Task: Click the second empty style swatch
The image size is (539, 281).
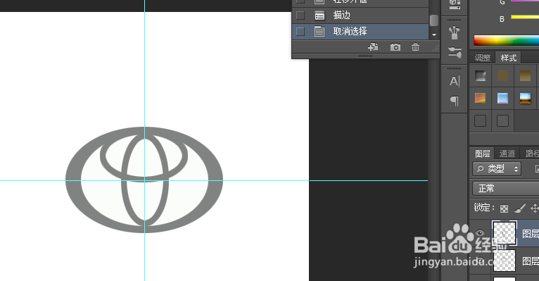Action: coord(502,120)
